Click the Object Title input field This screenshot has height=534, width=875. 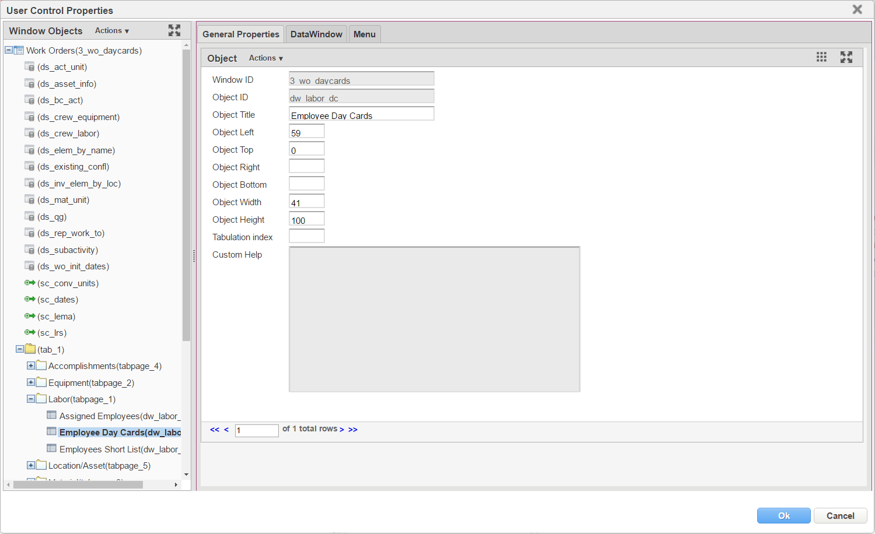click(x=361, y=114)
